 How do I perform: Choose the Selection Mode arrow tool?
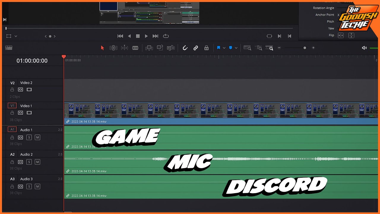tap(102, 48)
